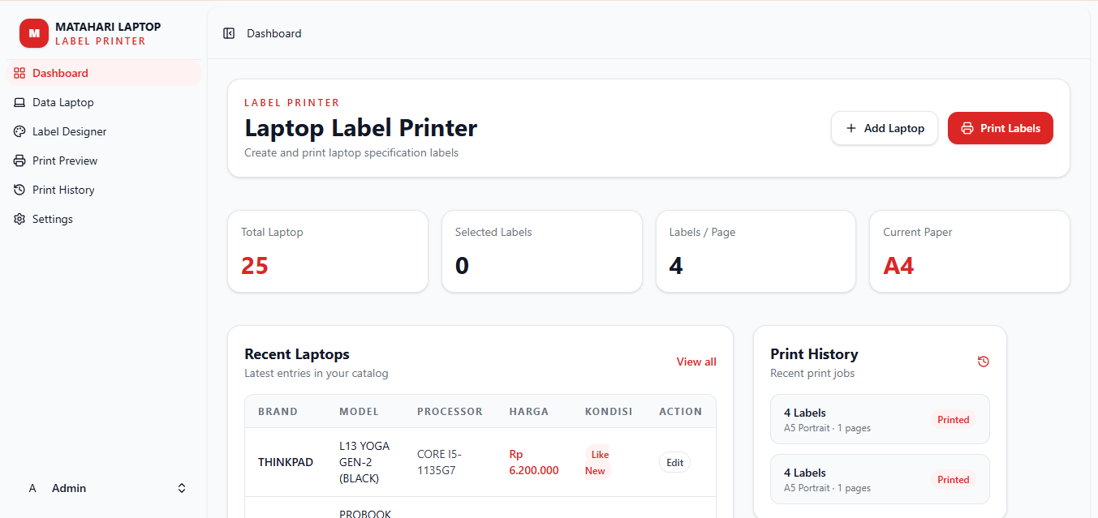Click the Current Paper value A4
1098x518 pixels.
898,266
